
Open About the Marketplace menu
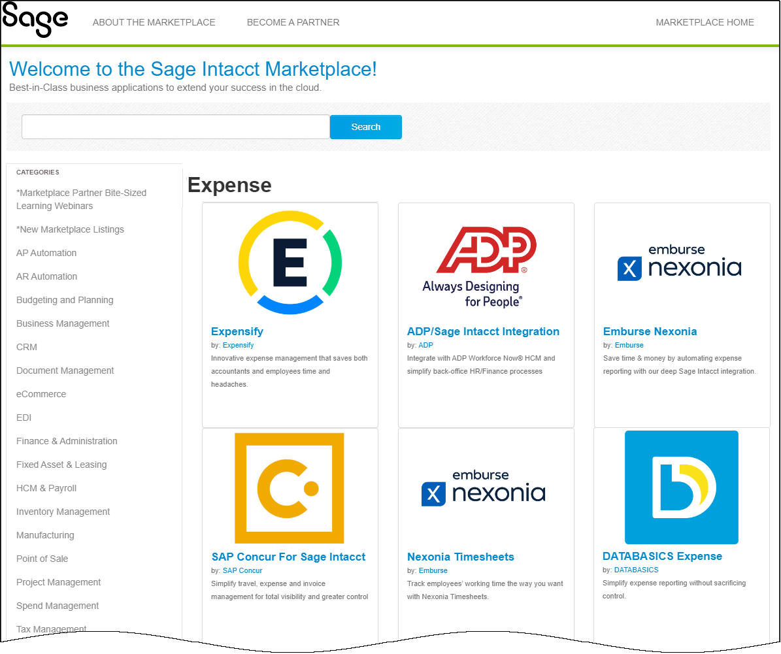[x=154, y=22]
